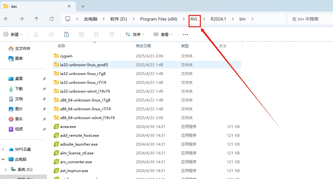Click the Rename icon in toolbar
The image size is (333, 179).
[x=82, y=34]
